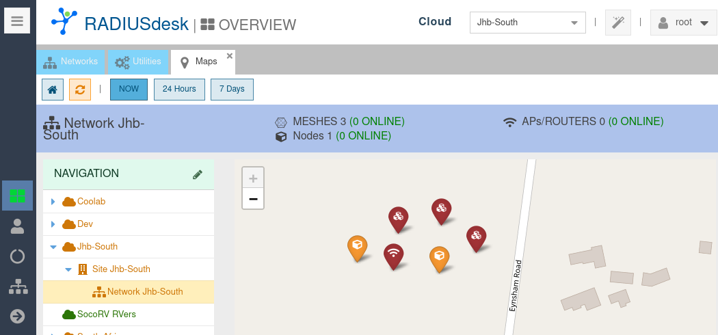The image size is (718, 335).
Task: Click the right arrow circle sidebar icon
Action: coord(17,316)
